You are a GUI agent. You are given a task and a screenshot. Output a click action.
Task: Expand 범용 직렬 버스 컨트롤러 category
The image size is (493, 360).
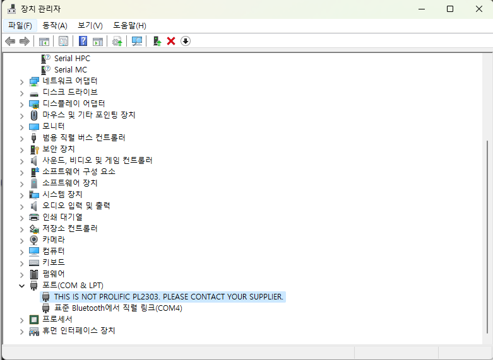(21, 139)
